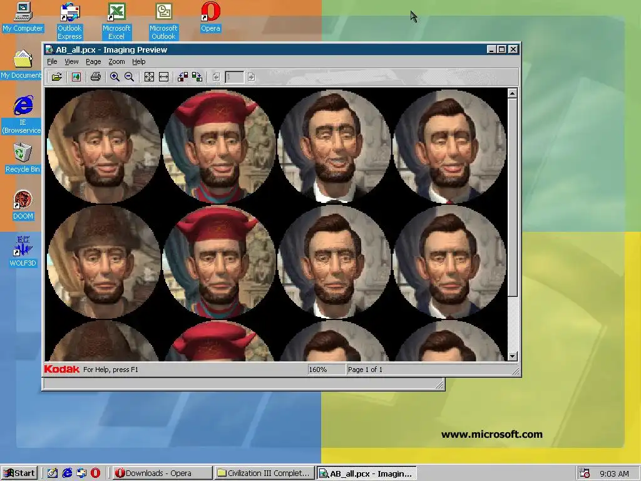Select My Computer desktop icon
Screen dimensions: 641x481
[x=23, y=17]
